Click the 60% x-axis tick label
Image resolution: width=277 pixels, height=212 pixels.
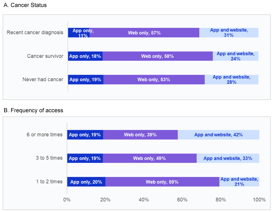[182, 200]
